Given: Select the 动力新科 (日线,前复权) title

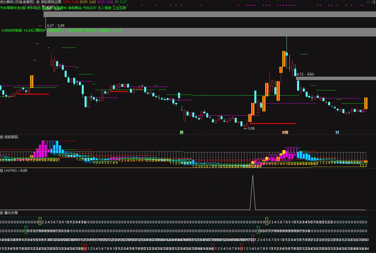Looking at the screenshot, I should click(17, 2).
